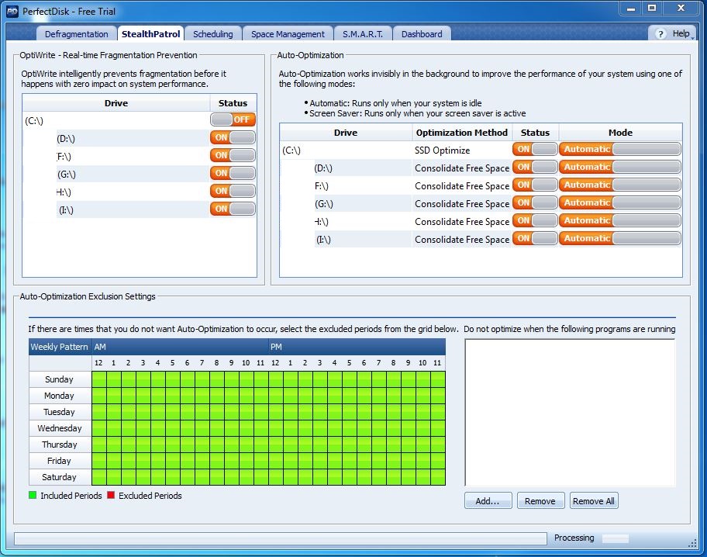Disable Auto-Optimization for drive I:\

[535, 238]
